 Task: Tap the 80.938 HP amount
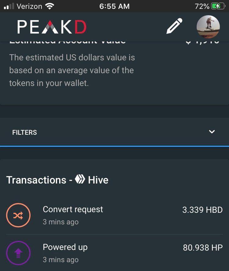coord(203,248)
